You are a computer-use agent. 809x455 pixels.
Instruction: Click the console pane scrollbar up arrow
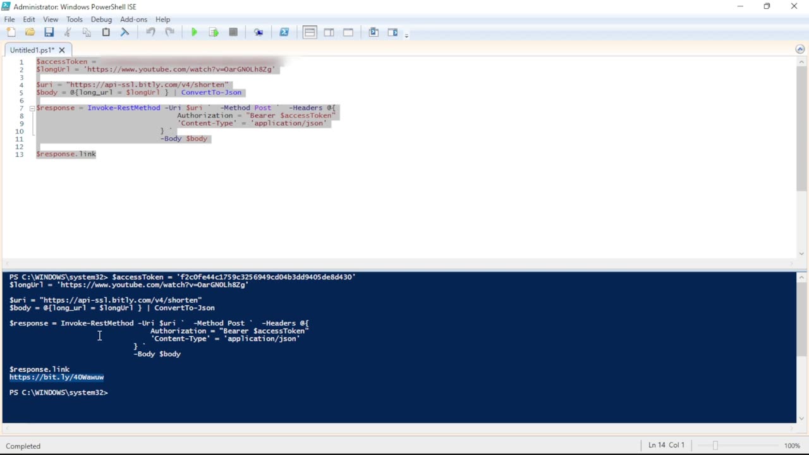[x=801, y=277]
